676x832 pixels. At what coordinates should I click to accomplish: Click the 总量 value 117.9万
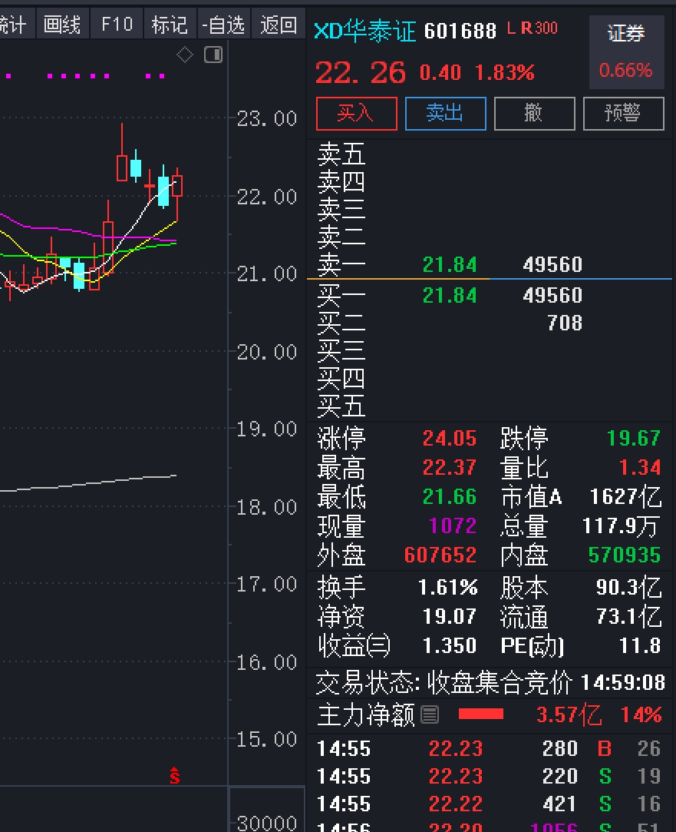[x=621, y=525]
